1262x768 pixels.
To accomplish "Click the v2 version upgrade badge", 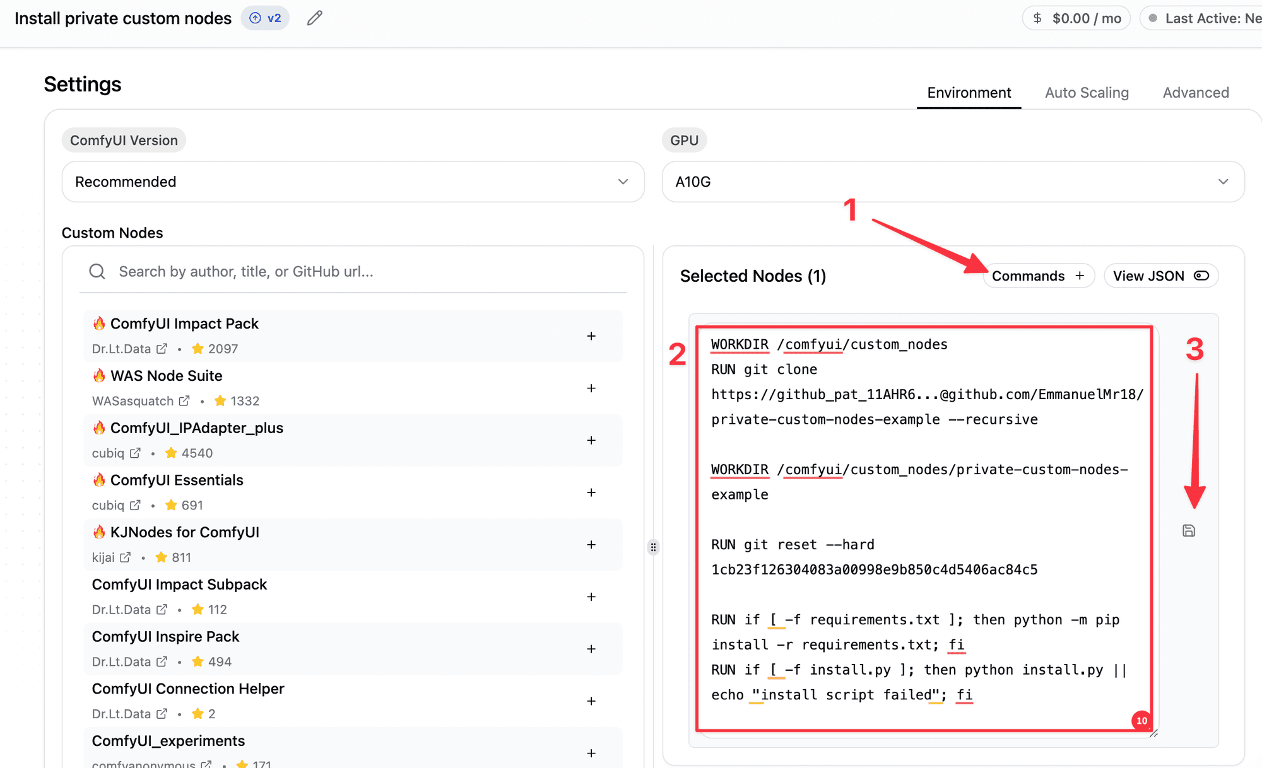I will (x=265, y=18).
